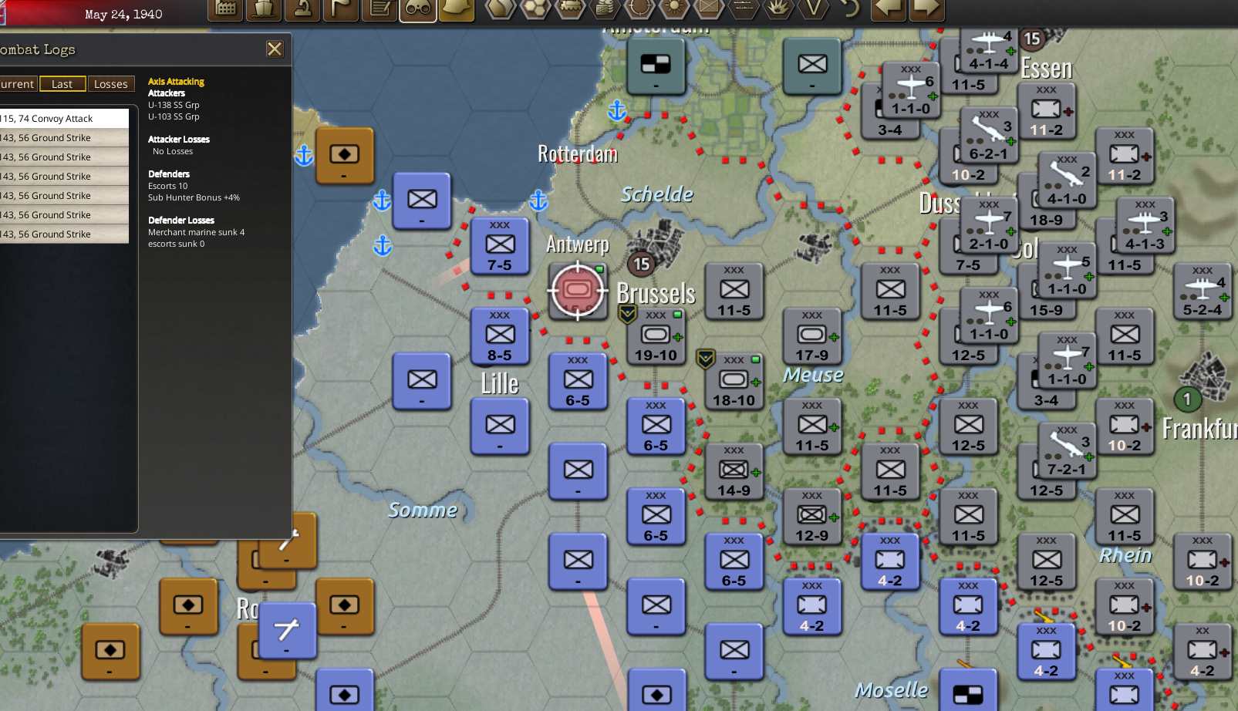The image size is (1238, 711).
Task: Select the 14-9 motorized corps counter
Action: click(734, 471)
